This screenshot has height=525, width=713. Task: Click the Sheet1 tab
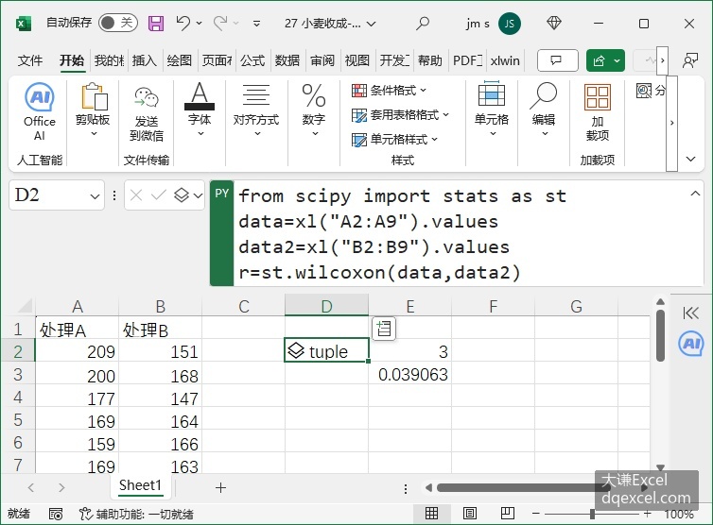coord(140,485)
